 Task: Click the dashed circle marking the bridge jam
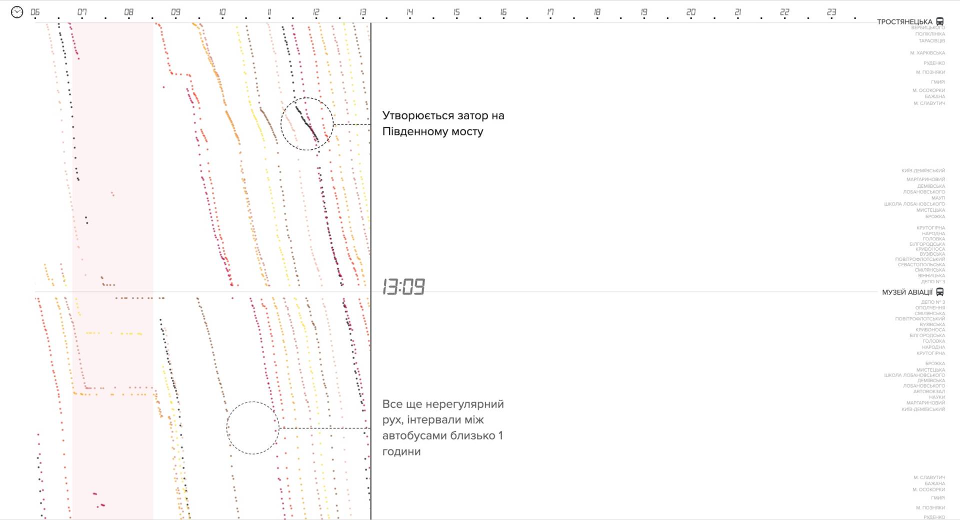[x=306, y=124]
